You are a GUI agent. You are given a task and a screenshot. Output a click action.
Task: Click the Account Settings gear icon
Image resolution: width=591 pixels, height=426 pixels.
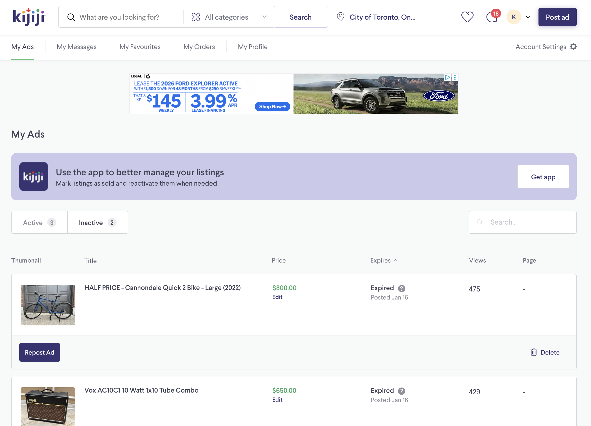(x=573, y=47)
